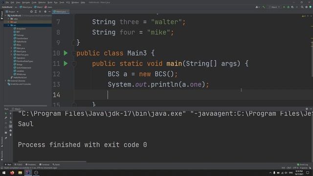Jump down the stack trace in Run panel
Viewport: 313px width, 176px height.
click(x=11, y=118)
